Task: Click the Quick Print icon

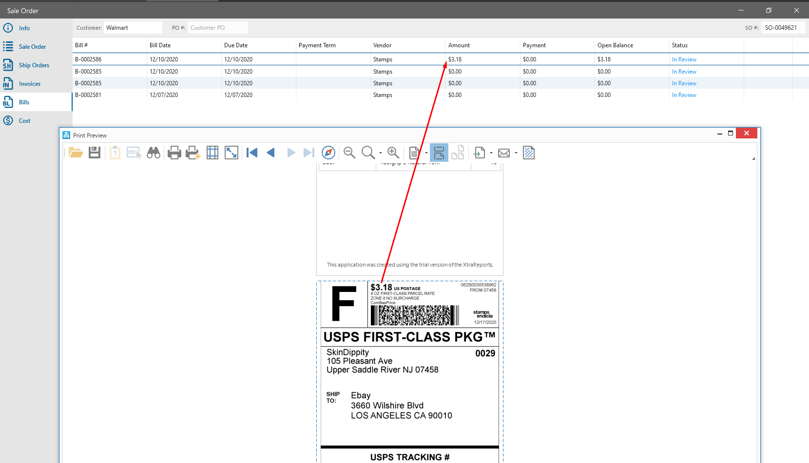Action: point(193,153)
